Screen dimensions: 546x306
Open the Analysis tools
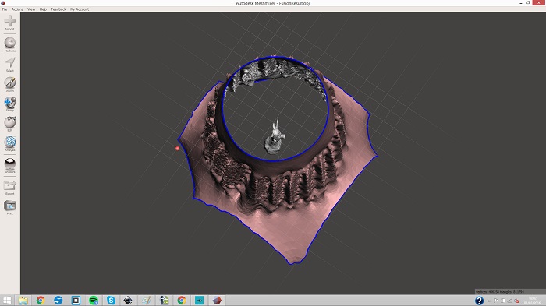coord(9,143)
